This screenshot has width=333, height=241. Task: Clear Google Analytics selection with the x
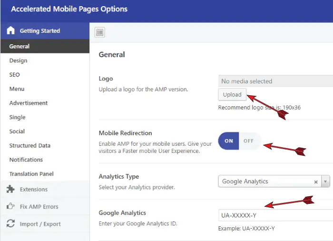point(316,182)
